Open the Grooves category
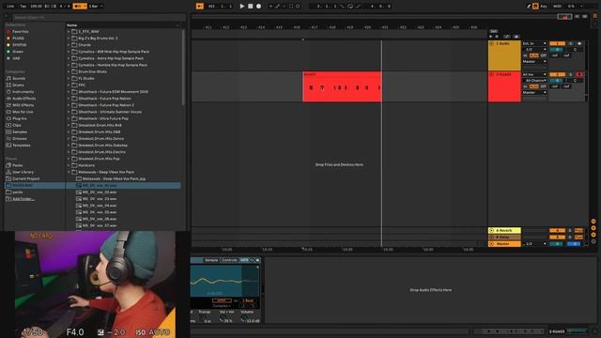The height and width of the screenshot is (338, 601). coord(20,139)
